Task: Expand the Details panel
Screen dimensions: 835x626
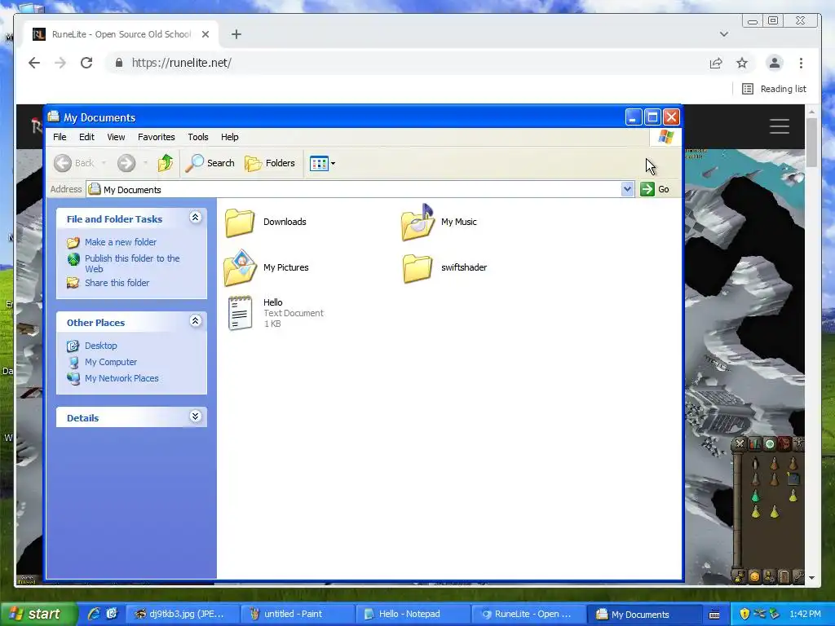Action: coord(196,417)
